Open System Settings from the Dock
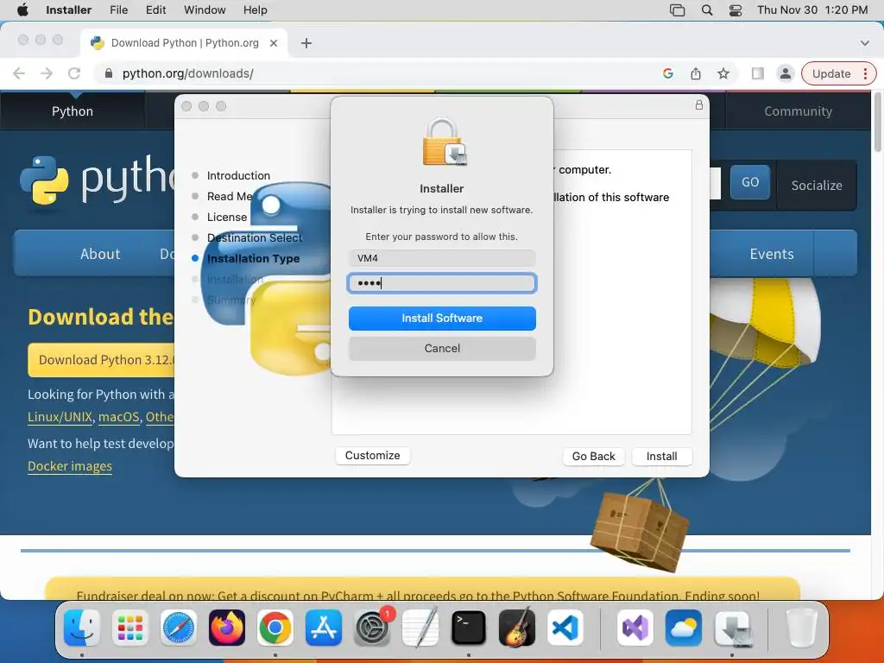 pyautogui.click(x=372, y=628)
